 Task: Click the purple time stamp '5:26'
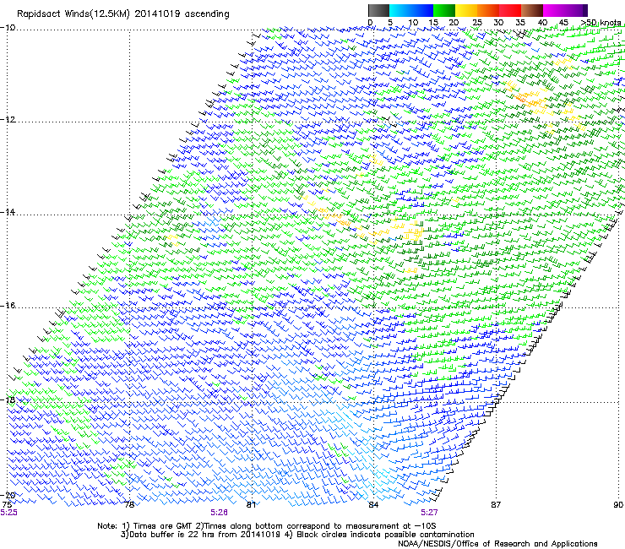[x=220, y=513]
